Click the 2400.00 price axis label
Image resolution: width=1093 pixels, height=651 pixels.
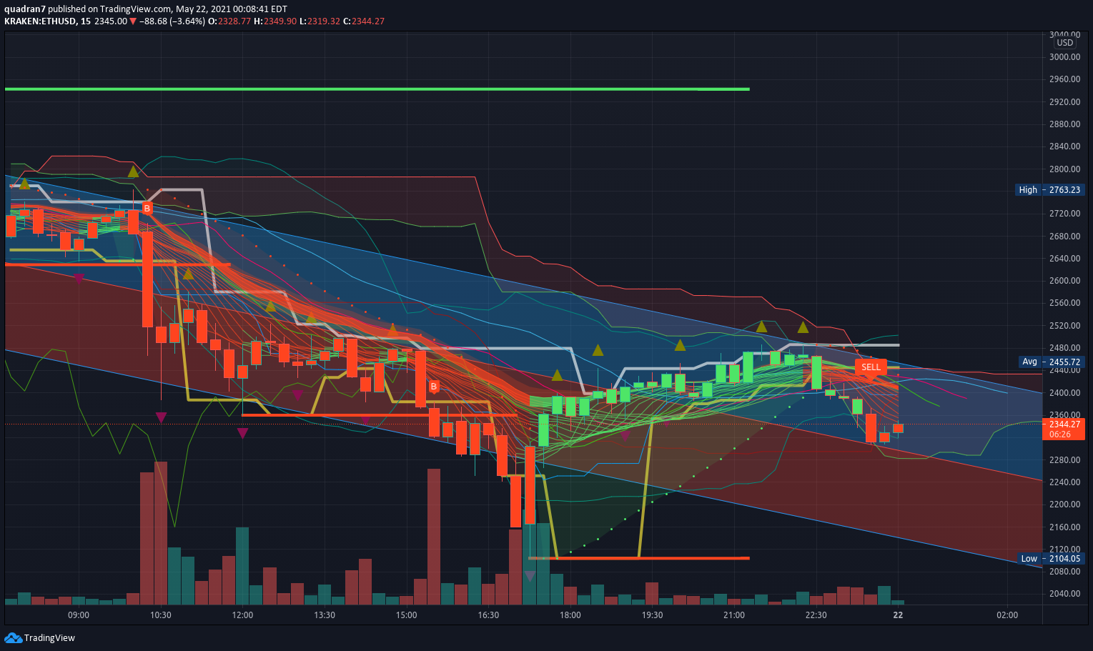click(1065, 393)
